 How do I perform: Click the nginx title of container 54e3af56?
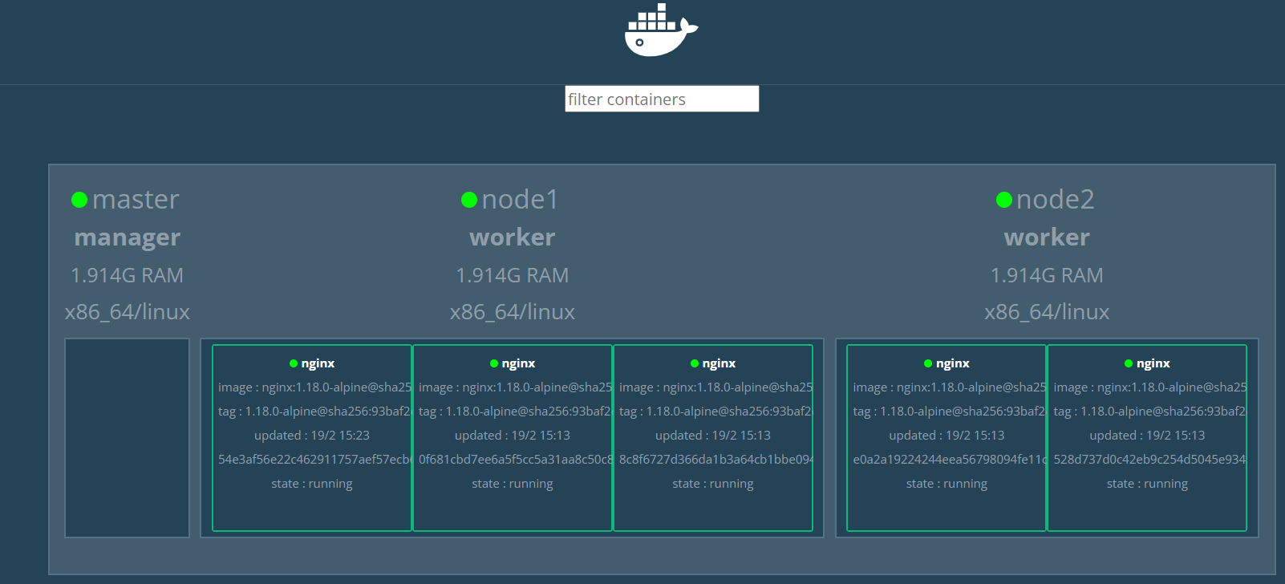pyautogui.click(x=318, y=363)
